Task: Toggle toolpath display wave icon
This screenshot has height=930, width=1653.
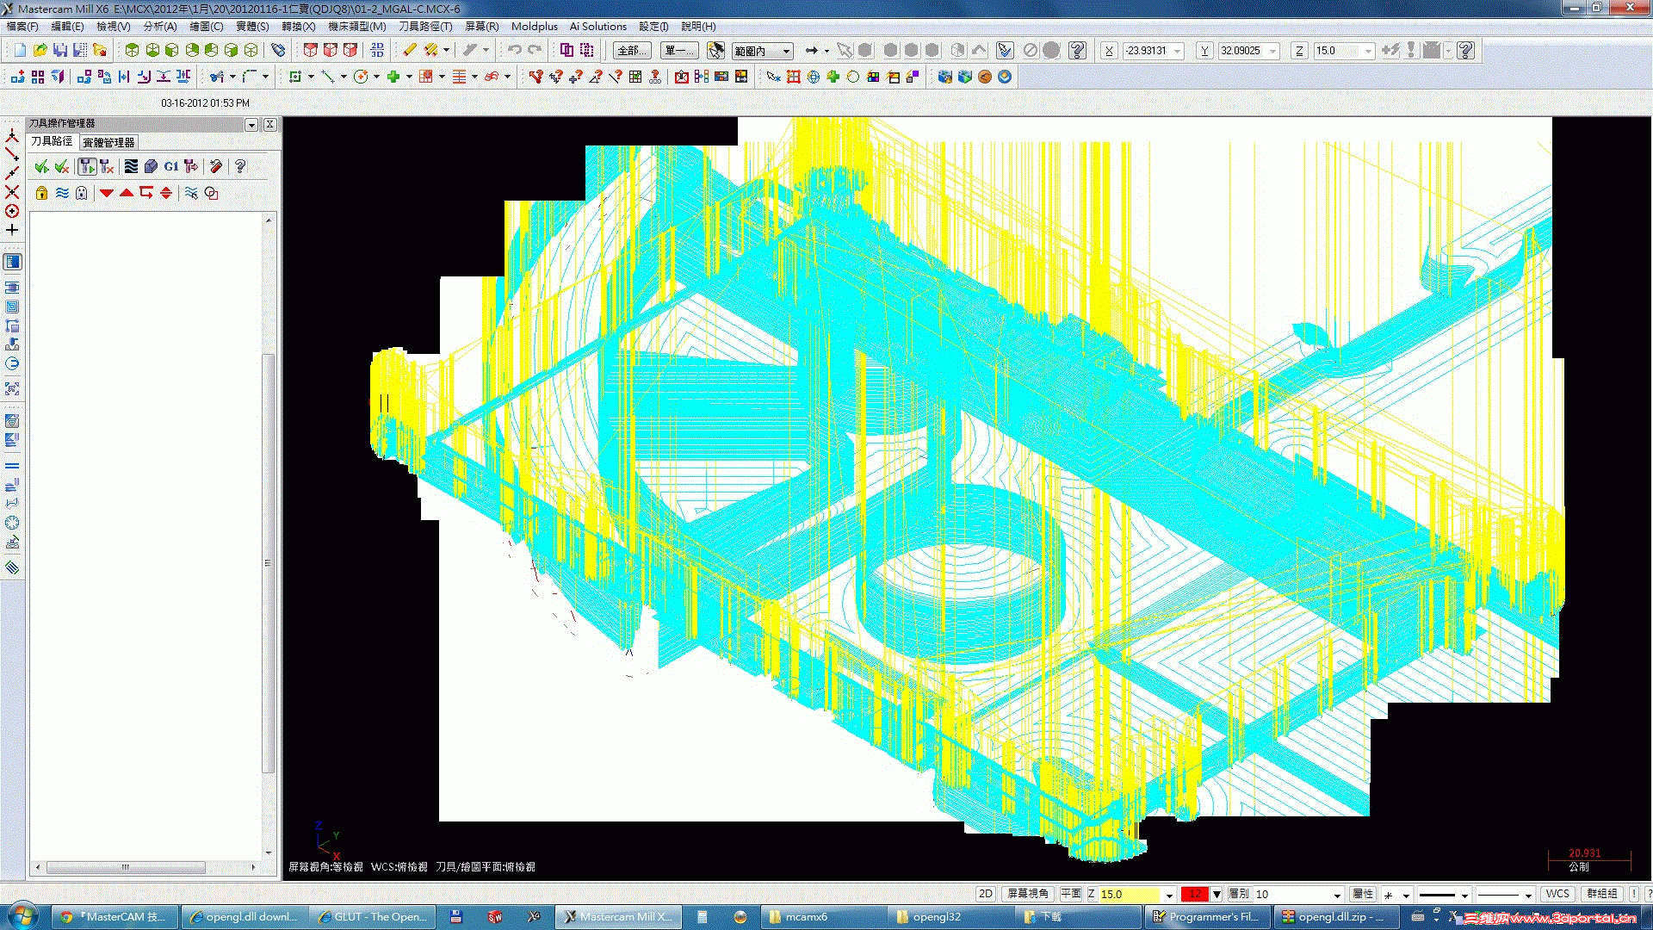Action: pos(62,193)
